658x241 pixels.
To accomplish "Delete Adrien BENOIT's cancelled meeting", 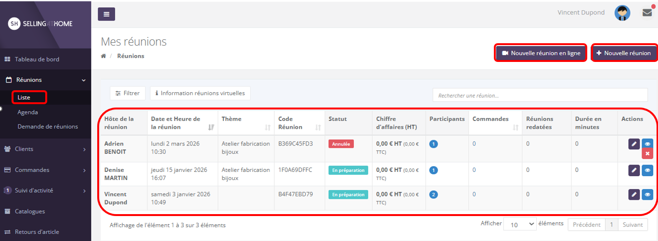I will point(647,154).
